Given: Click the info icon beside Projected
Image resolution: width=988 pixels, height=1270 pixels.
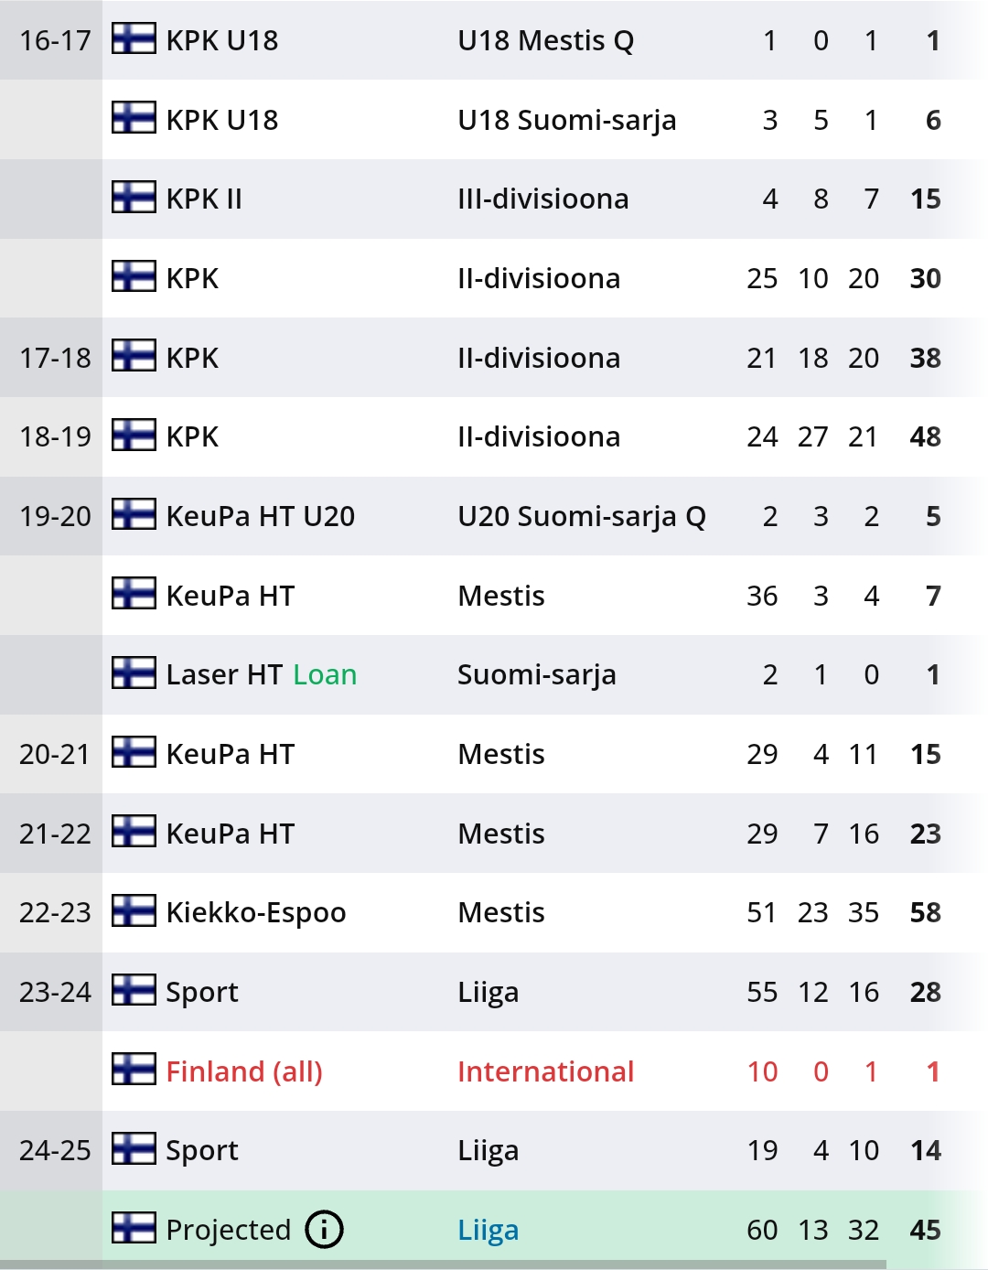Looking at the screenshot, I should (324, 1230).
